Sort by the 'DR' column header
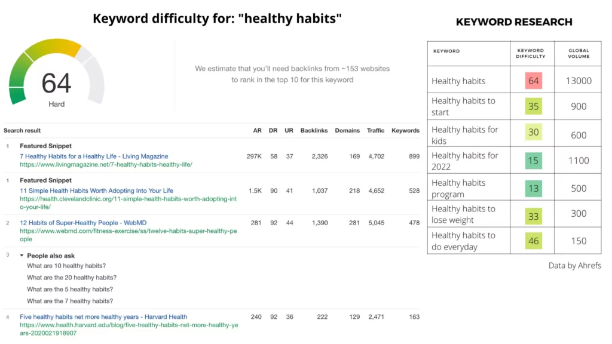This screenshot has height=344, width=612. click(x=273, y=130)
